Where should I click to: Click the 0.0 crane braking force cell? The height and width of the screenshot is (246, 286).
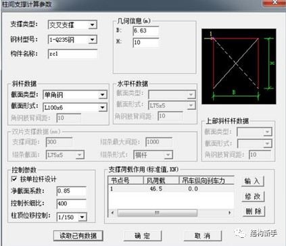coord(193,189)
